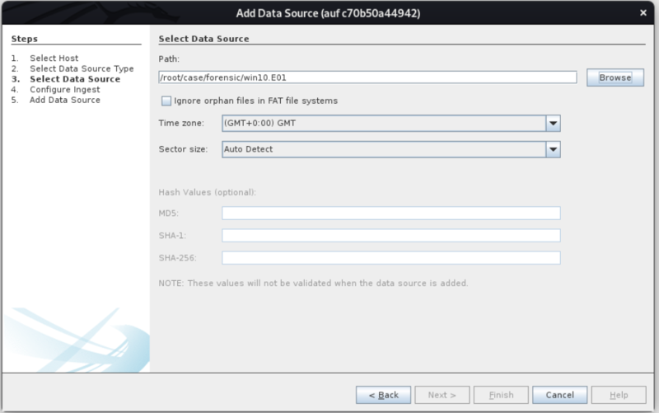Focus the MD5 hash field
The width and height of the screenshot is (659, 413).
click(390, 214)
